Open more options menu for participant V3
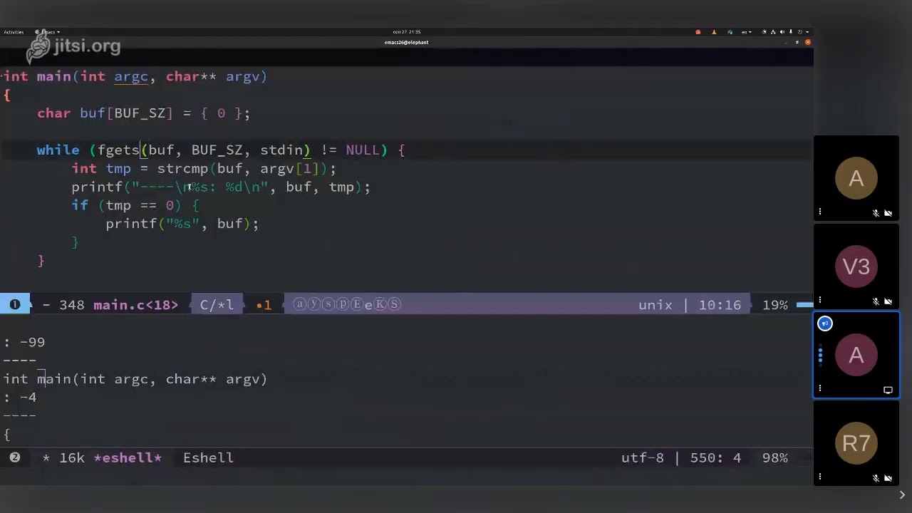This screenshot has height=513, width=912. pyautogui.click(x=820, y=300)
